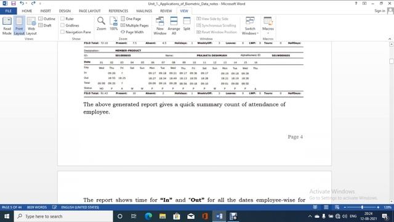
Task: Switch to Web Layout from status bar
Action: coord(337,207)
